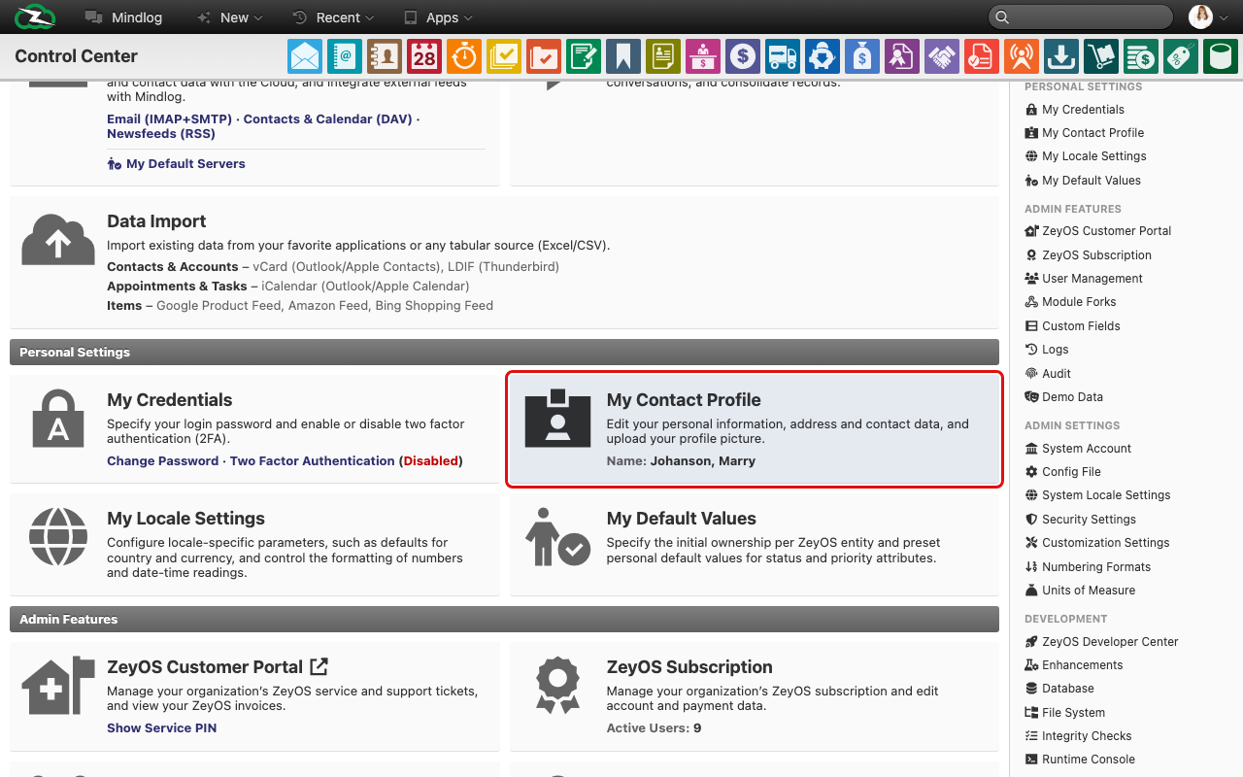Click the top bar search field

[1081, 17]
